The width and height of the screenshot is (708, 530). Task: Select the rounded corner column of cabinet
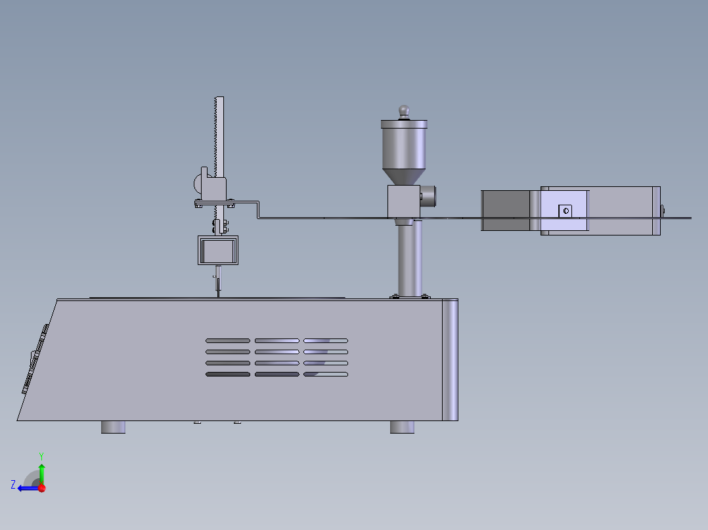450,360
